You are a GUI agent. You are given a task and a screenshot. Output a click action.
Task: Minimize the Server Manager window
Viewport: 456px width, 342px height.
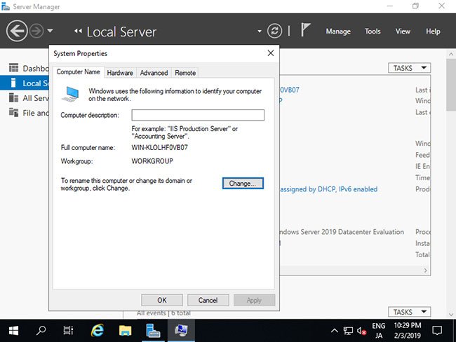[389, 6]
